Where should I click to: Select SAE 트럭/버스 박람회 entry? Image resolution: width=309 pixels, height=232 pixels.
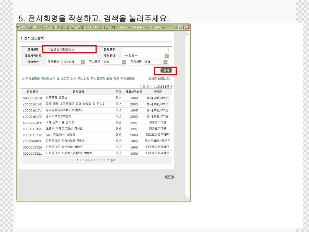click(x=60, y=135)
